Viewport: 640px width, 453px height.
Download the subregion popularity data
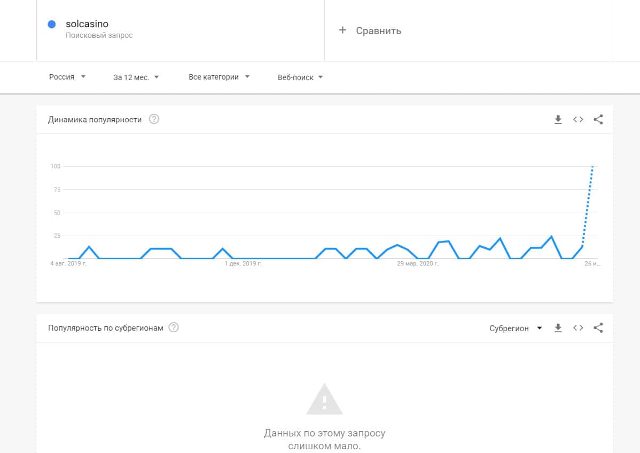tap(558, 328)
